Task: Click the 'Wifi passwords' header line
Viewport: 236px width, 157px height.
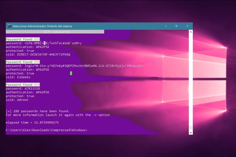Action: (55, 32)
